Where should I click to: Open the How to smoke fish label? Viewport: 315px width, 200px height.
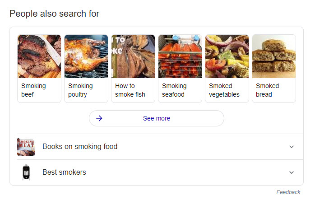[x=130, y=90]
